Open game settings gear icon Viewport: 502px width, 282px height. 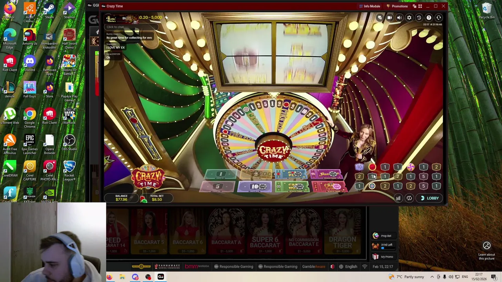[409, 18]
